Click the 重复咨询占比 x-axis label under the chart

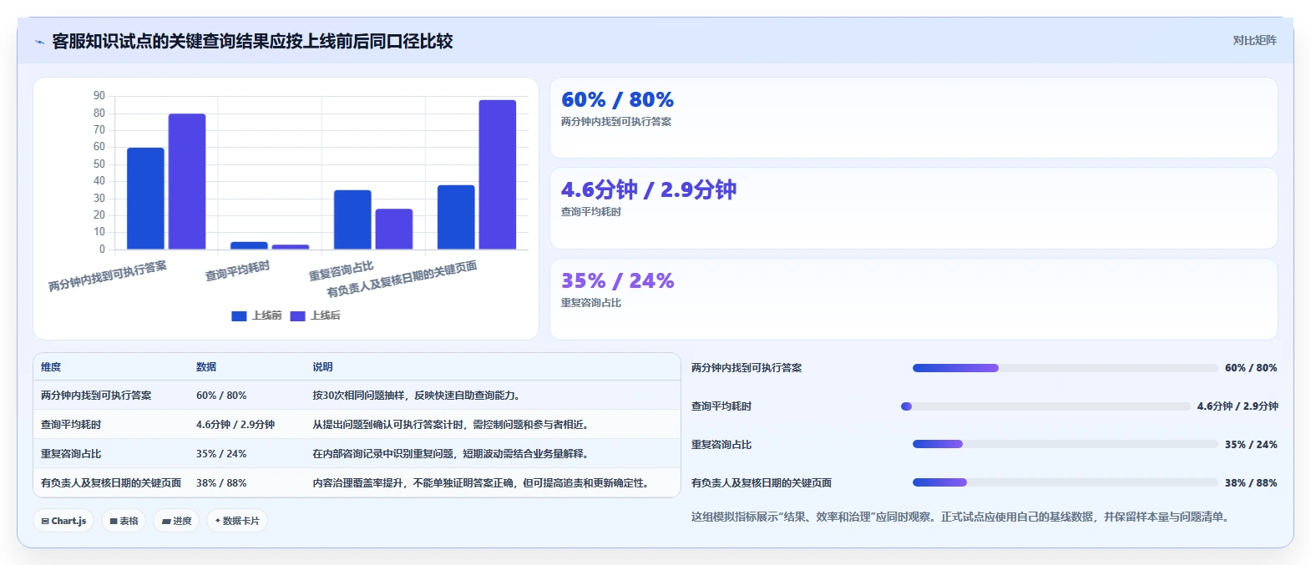[x=341, y=271]
